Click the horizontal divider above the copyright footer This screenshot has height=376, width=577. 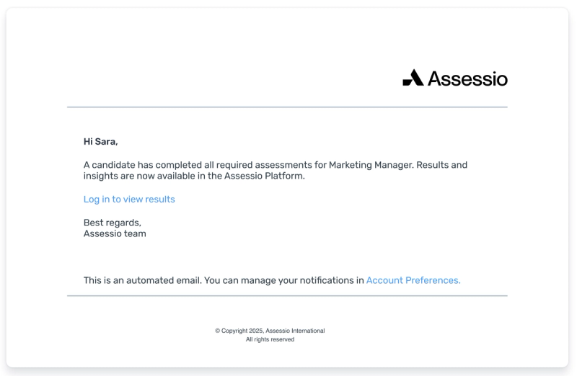click(287, 295)
